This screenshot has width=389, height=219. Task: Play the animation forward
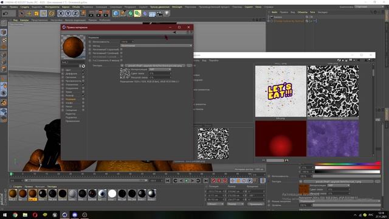coord(187,181)
